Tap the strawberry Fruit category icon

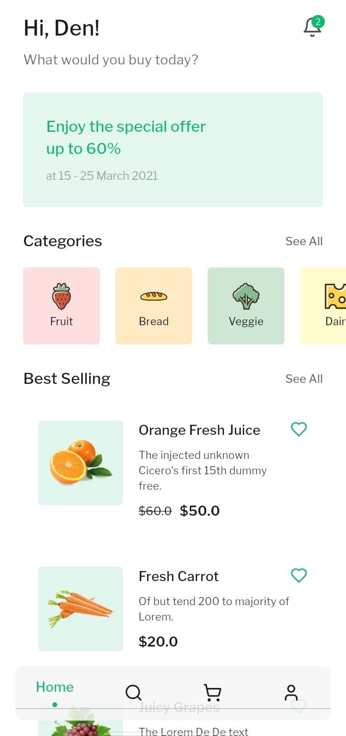pyautogui.click(x=62, y=296)
